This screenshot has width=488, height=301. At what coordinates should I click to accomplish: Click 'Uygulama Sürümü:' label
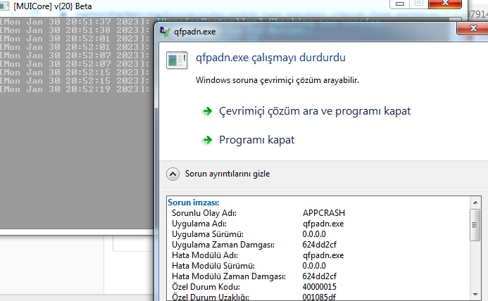pos(208,234)
